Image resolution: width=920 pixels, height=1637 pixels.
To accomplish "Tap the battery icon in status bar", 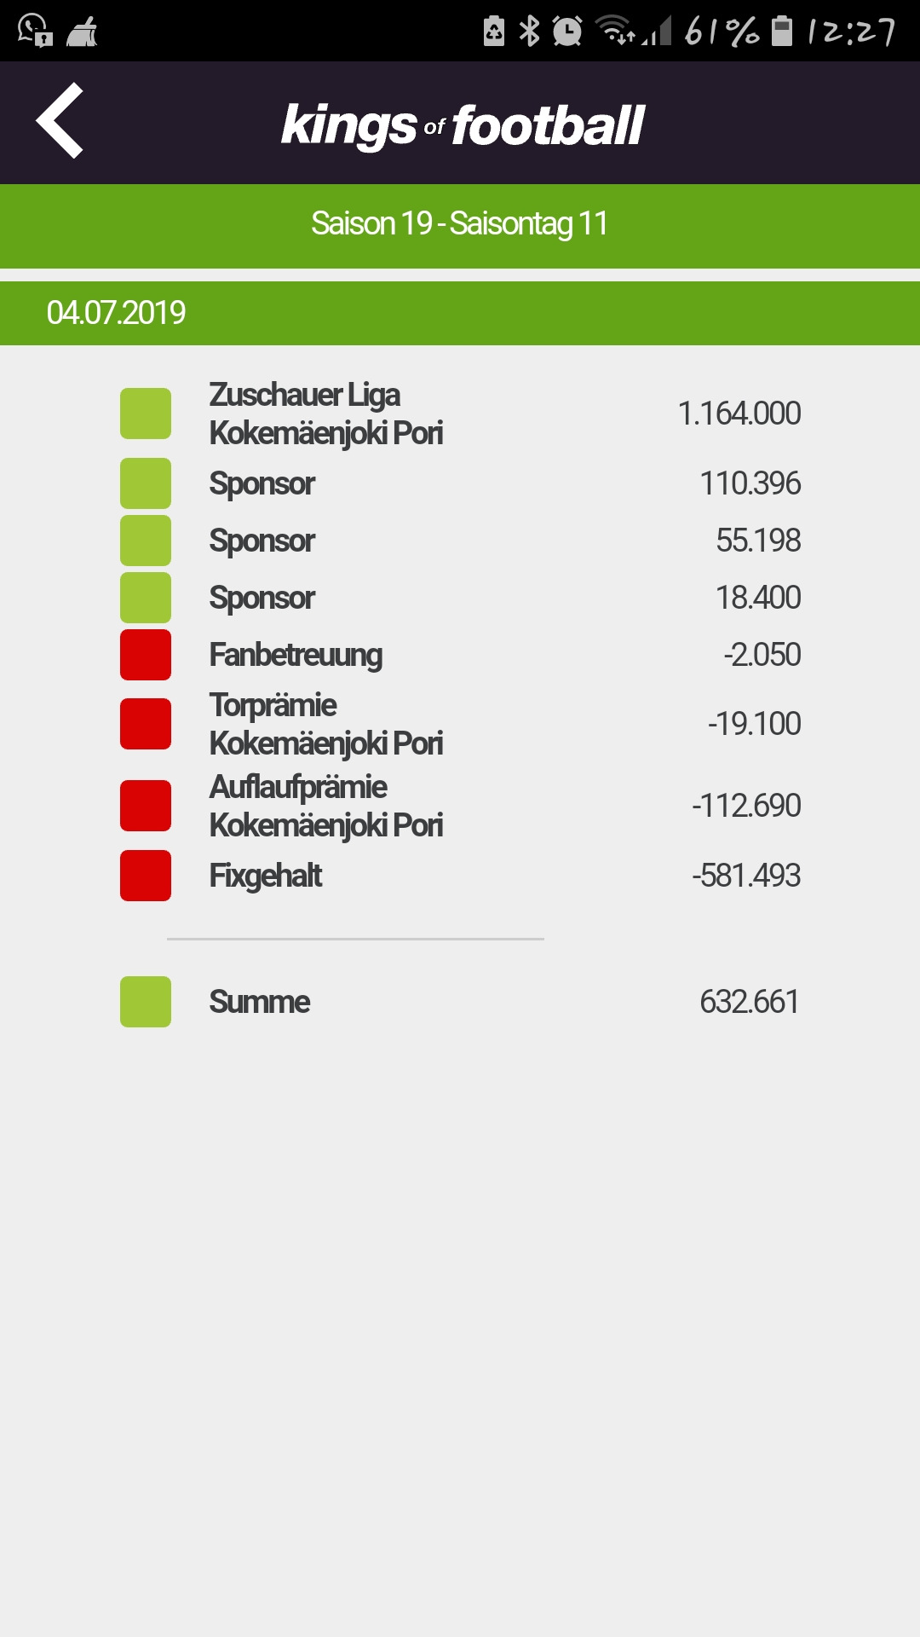I will point(782,31).
